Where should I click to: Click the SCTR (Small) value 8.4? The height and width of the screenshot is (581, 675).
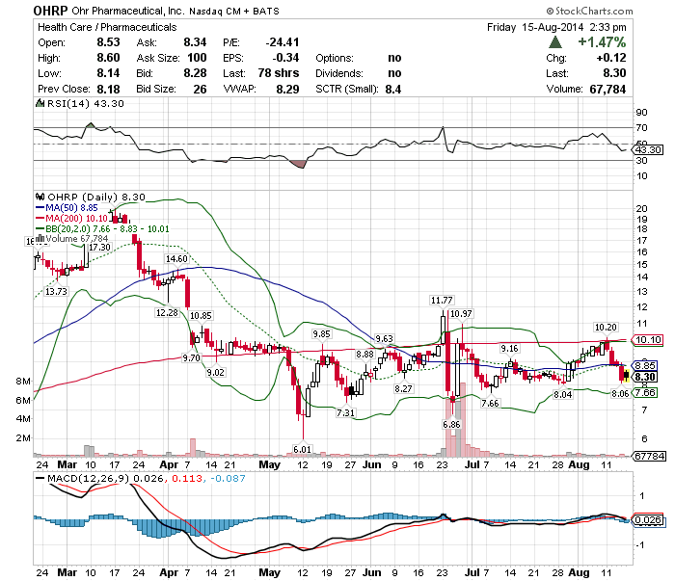[x=393, y=89]
